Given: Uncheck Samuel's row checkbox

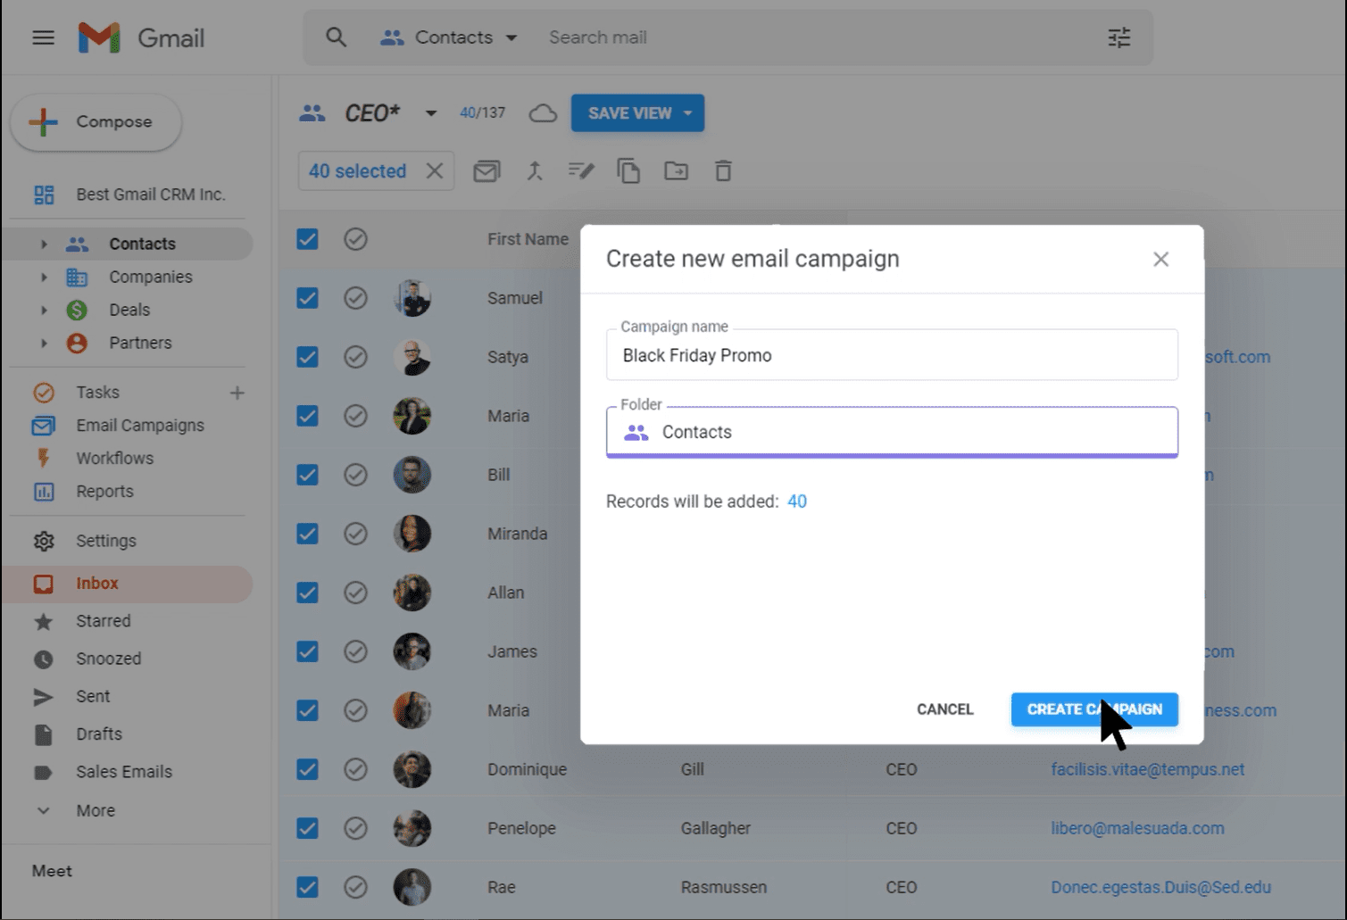Looking at the screenshot, I should pos(307,298).
